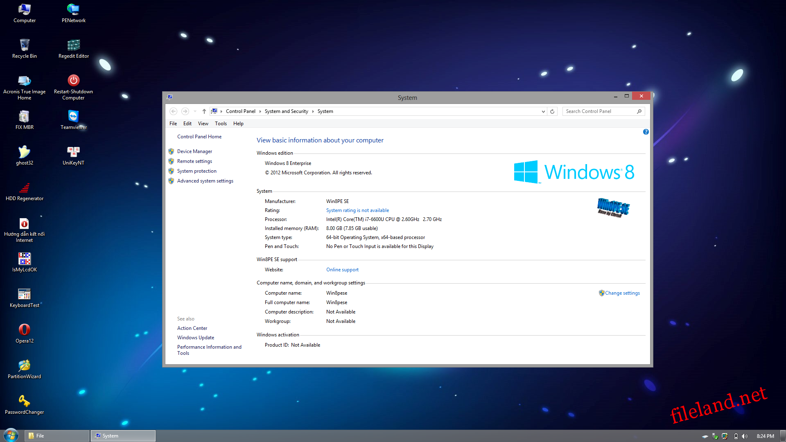
Task: Open the PartitionWizard desktop icon
Action: pos(24,366)
